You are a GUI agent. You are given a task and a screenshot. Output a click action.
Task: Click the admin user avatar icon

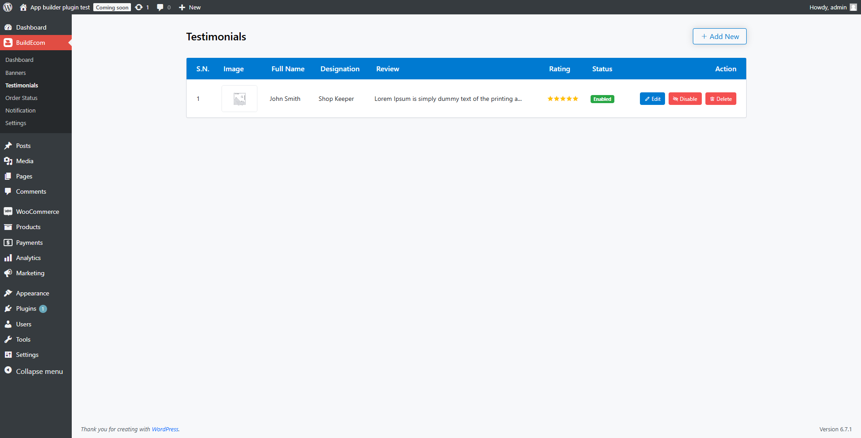coord(853,7)
